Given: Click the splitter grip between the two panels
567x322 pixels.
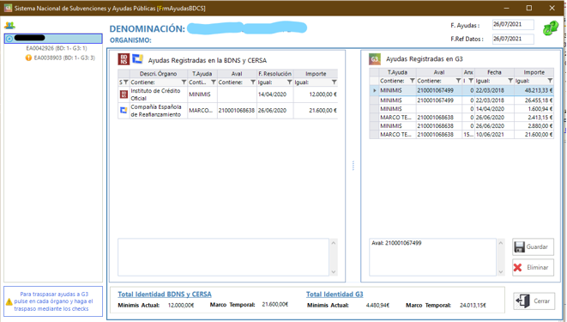Looking at the screenshot, I should click(x=353, y=166).
